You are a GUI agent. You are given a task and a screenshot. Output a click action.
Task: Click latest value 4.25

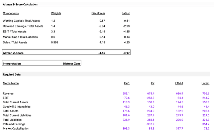(127, 42)
